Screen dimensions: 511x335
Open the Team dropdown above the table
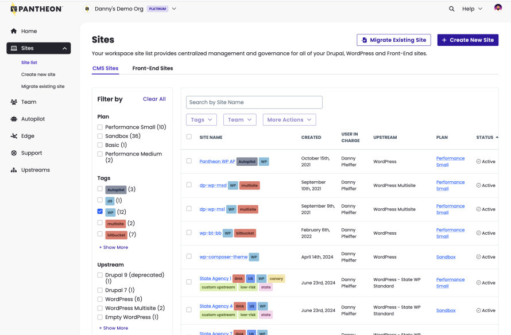pyautogui.click(x=240, y=120)
